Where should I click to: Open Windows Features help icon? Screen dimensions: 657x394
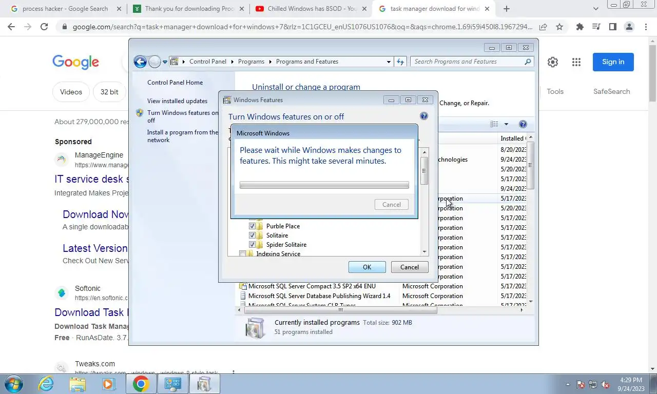coord(424,116)
